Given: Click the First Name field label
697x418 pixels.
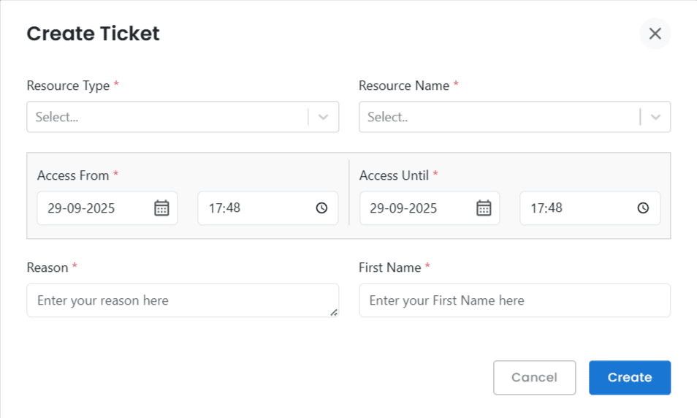Looking at the screenshot, I should tap(389, 267).
